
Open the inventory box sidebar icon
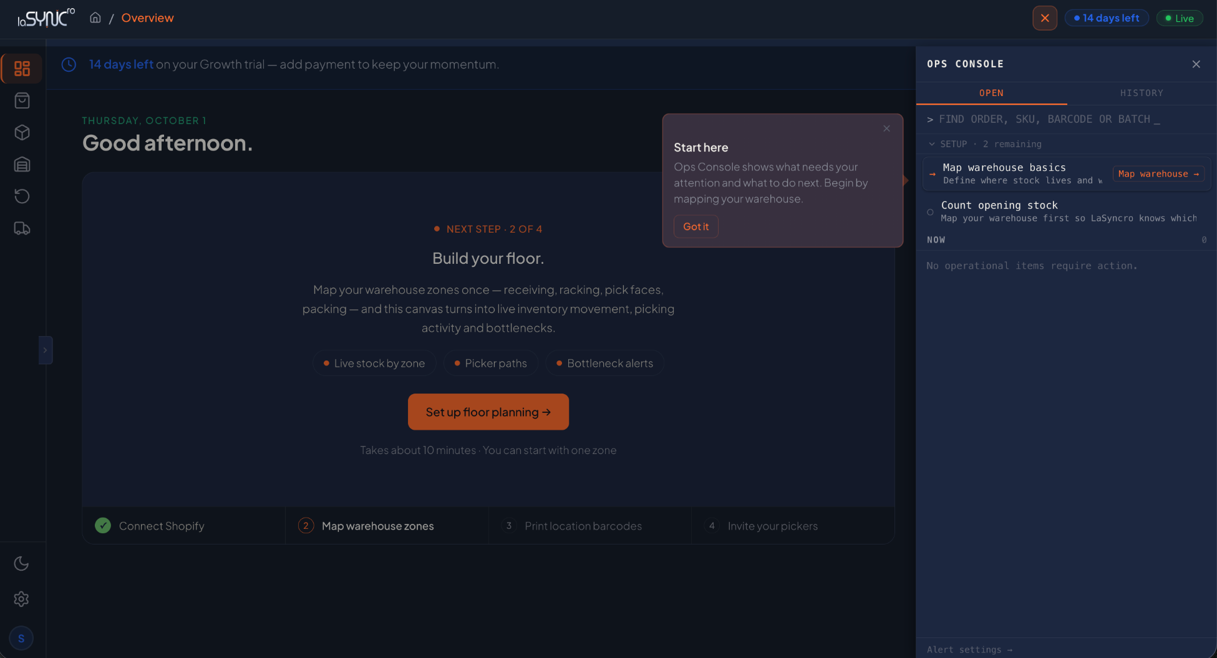tap(22, 132)
